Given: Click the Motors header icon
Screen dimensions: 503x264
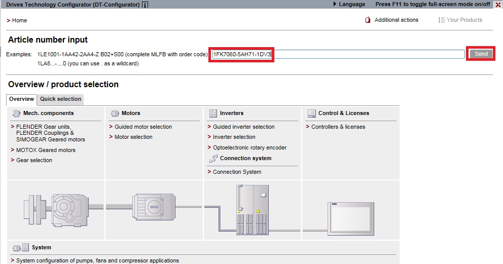Looking at the screenshot, I should click(115, 114).
